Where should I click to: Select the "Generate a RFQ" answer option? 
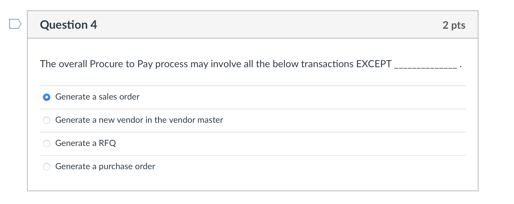tap(46, 144)
